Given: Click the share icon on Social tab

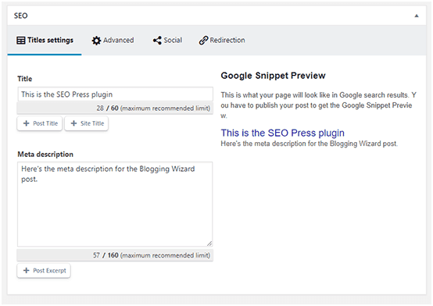Looking at the screenshot, I should click(157, 41).
